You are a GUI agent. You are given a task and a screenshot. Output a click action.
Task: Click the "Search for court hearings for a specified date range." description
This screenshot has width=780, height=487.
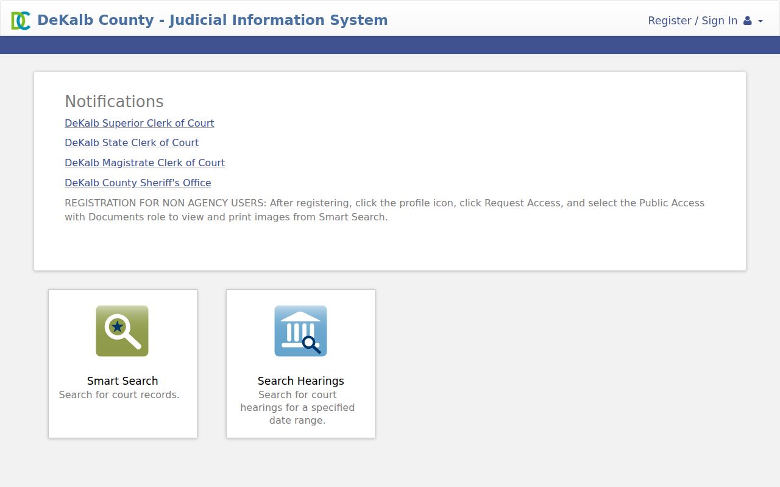[297, 407]
